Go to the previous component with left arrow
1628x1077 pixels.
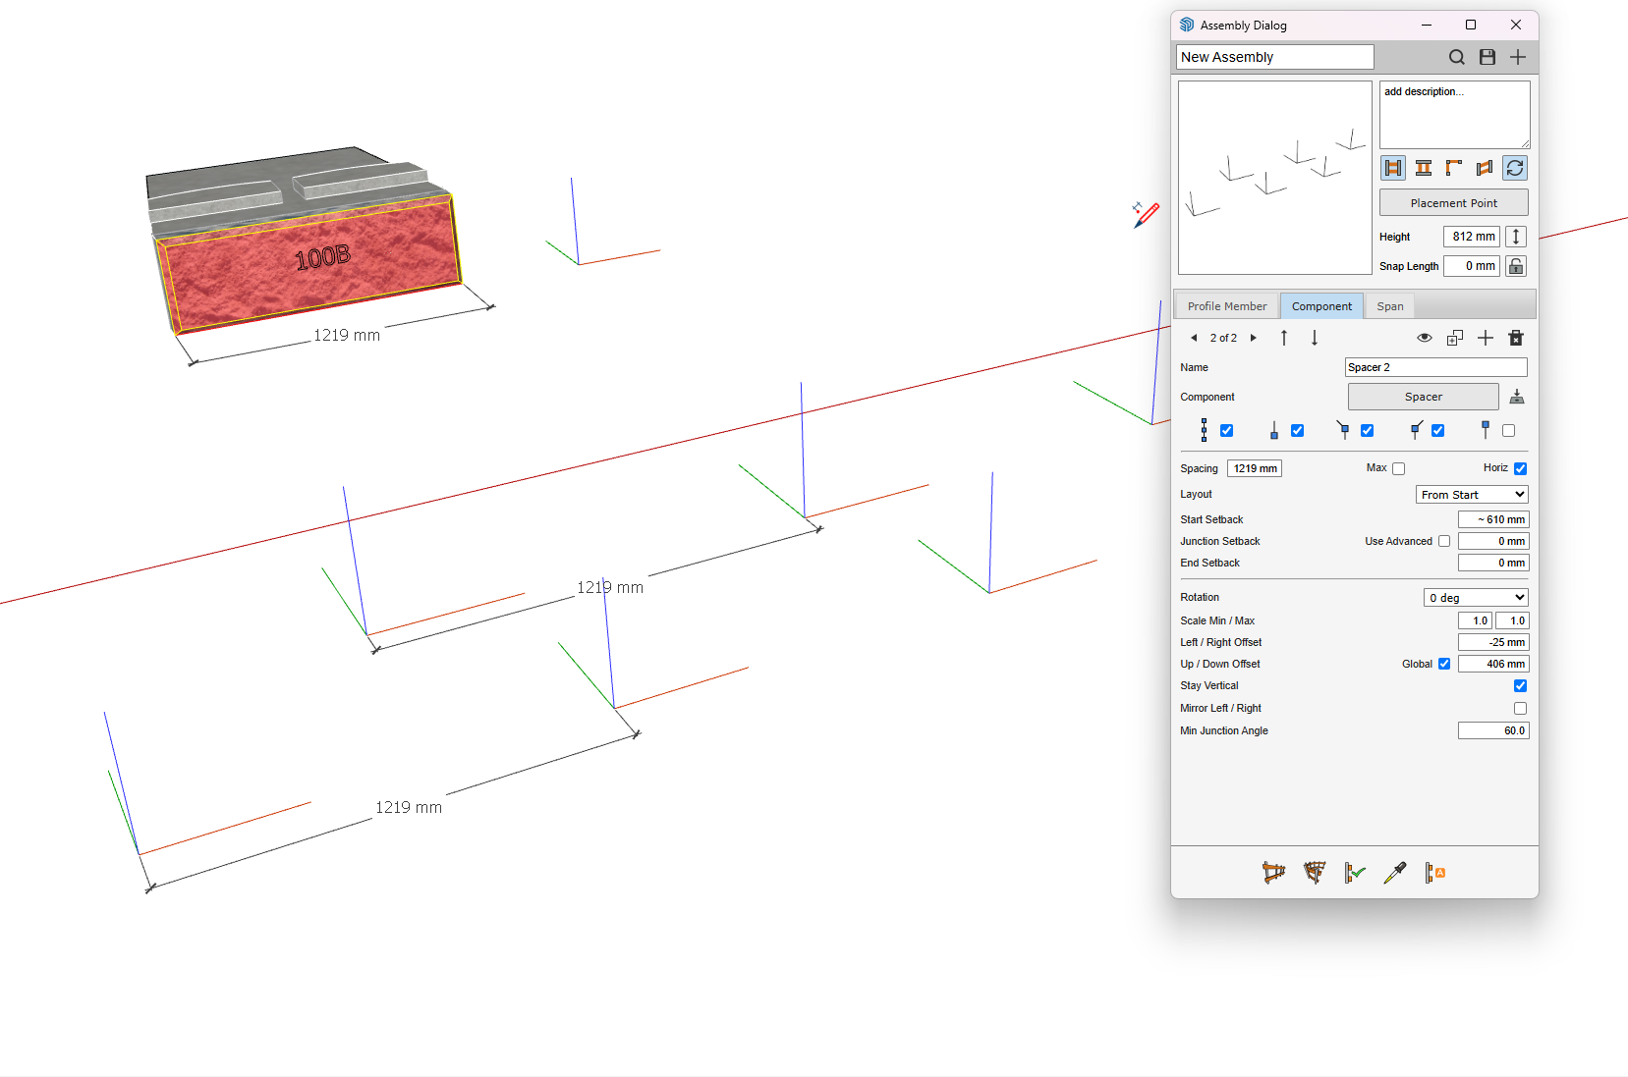pos(1194,338)
